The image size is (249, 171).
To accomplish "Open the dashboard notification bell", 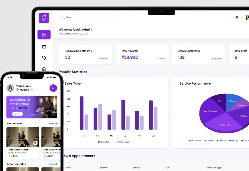I will 237,17.
